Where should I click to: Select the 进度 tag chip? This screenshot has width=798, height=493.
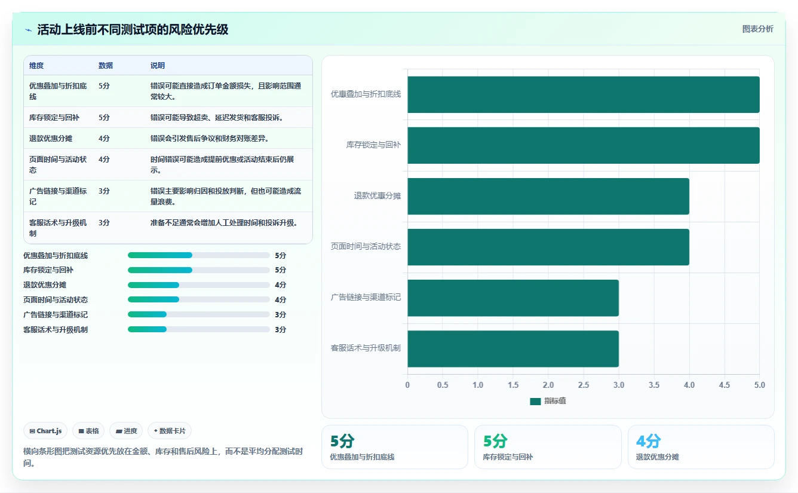tap(126, 431)
